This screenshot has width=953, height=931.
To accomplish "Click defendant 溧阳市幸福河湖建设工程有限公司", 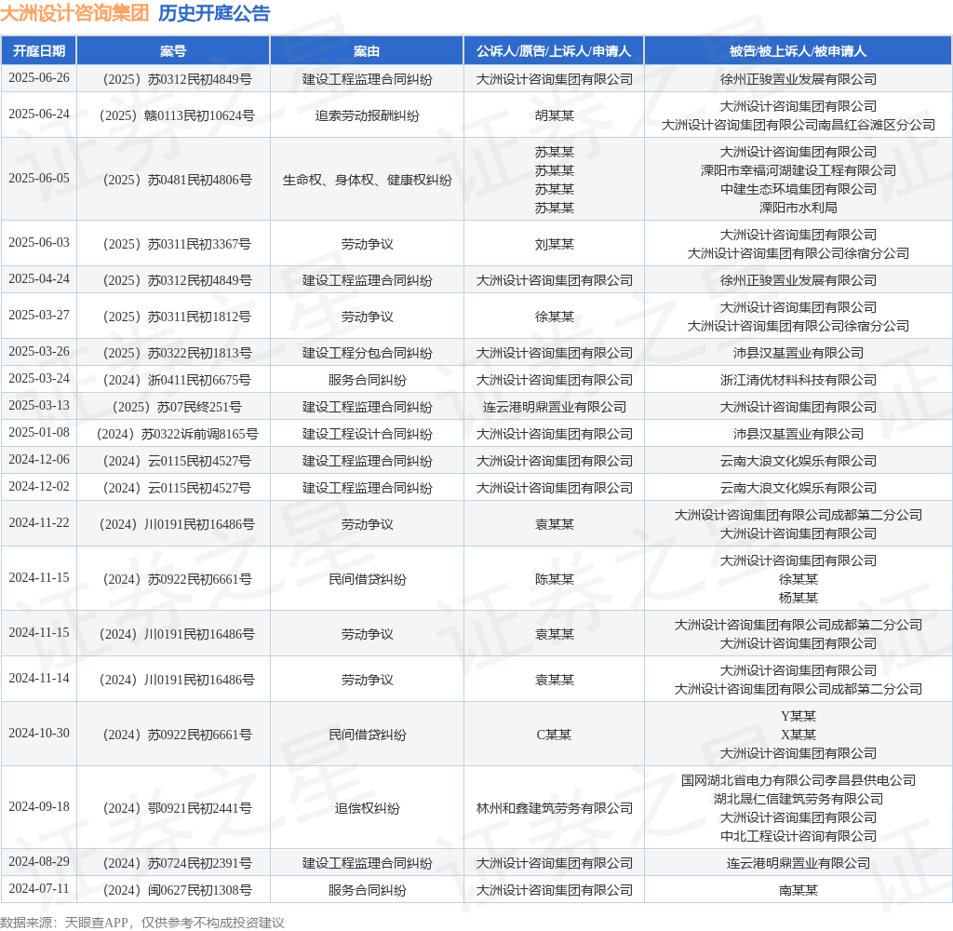I will tap(798, 170).
